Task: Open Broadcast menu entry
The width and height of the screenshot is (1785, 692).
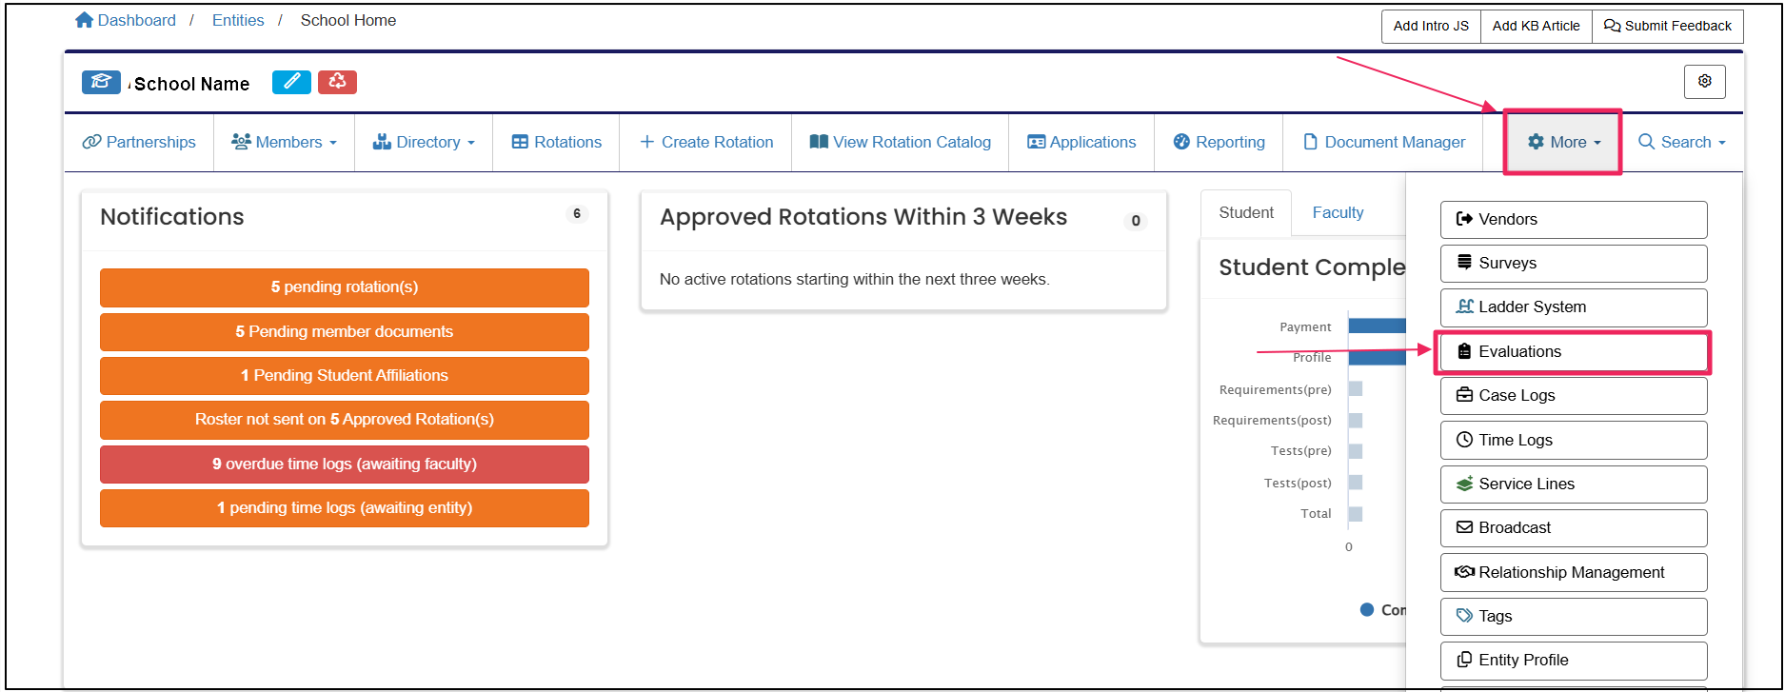Action: click(x=1574, y=527)
